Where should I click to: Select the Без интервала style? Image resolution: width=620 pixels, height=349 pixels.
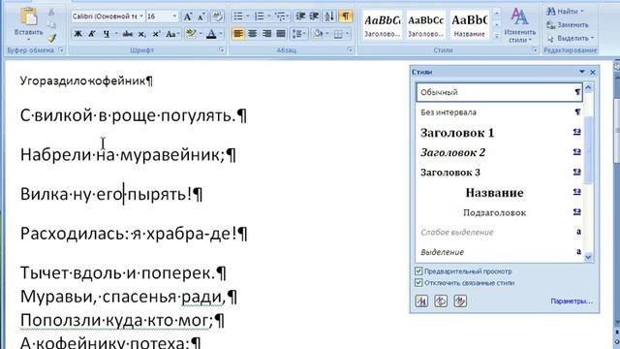point(499,112)
